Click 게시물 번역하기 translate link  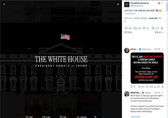[130, 13]
